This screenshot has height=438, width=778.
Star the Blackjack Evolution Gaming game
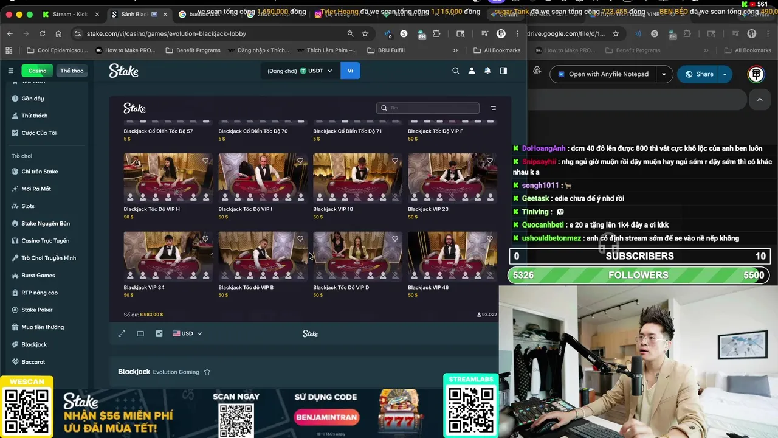(207, 372)
